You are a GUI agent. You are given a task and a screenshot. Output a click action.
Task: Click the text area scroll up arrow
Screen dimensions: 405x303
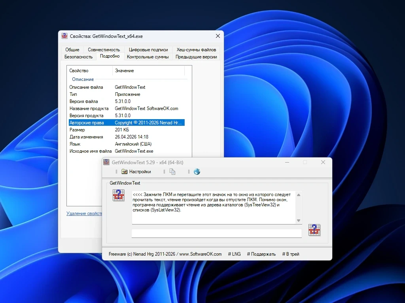tap(299, 195)
